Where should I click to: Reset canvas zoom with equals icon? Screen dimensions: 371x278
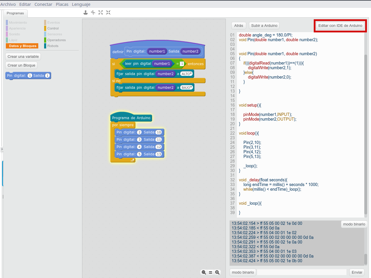(x=210, y=272)
